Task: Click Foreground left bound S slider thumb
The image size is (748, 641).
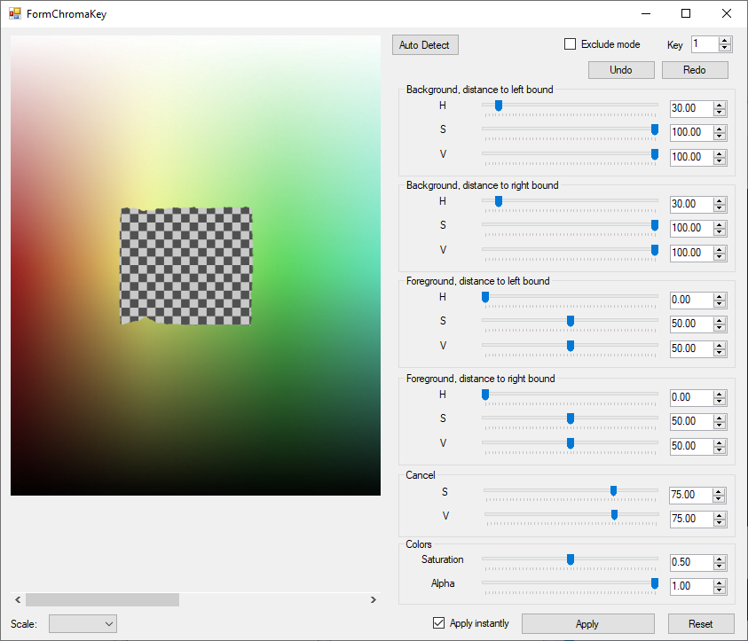Action: tap(571, 321)
